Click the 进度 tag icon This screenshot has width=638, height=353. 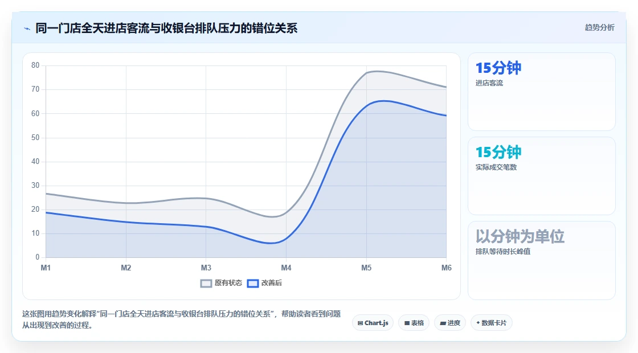tap(443, 323)
